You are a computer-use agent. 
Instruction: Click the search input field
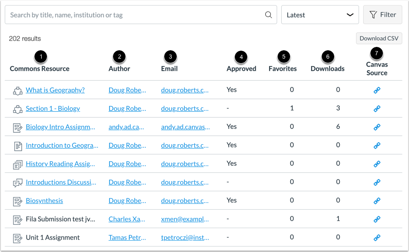pyautogui.click(x=126, y=14)
